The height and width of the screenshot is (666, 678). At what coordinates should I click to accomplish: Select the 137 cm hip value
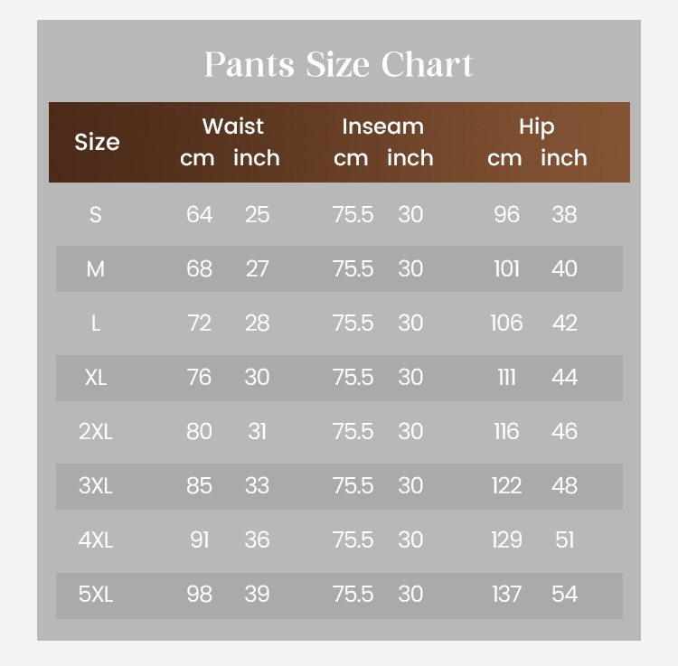(506, 595)
